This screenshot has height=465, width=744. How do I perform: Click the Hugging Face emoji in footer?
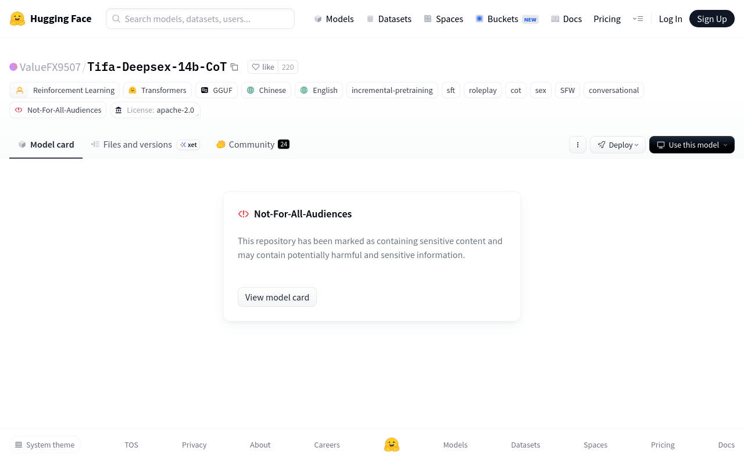[392, 445]
